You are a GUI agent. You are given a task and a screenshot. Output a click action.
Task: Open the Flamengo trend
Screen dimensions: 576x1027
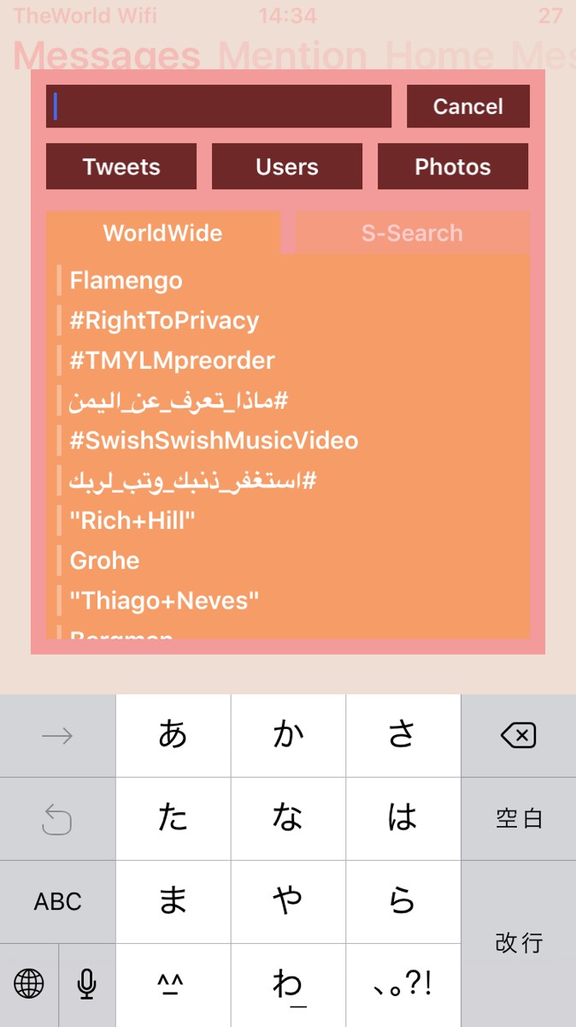(126, 281)
